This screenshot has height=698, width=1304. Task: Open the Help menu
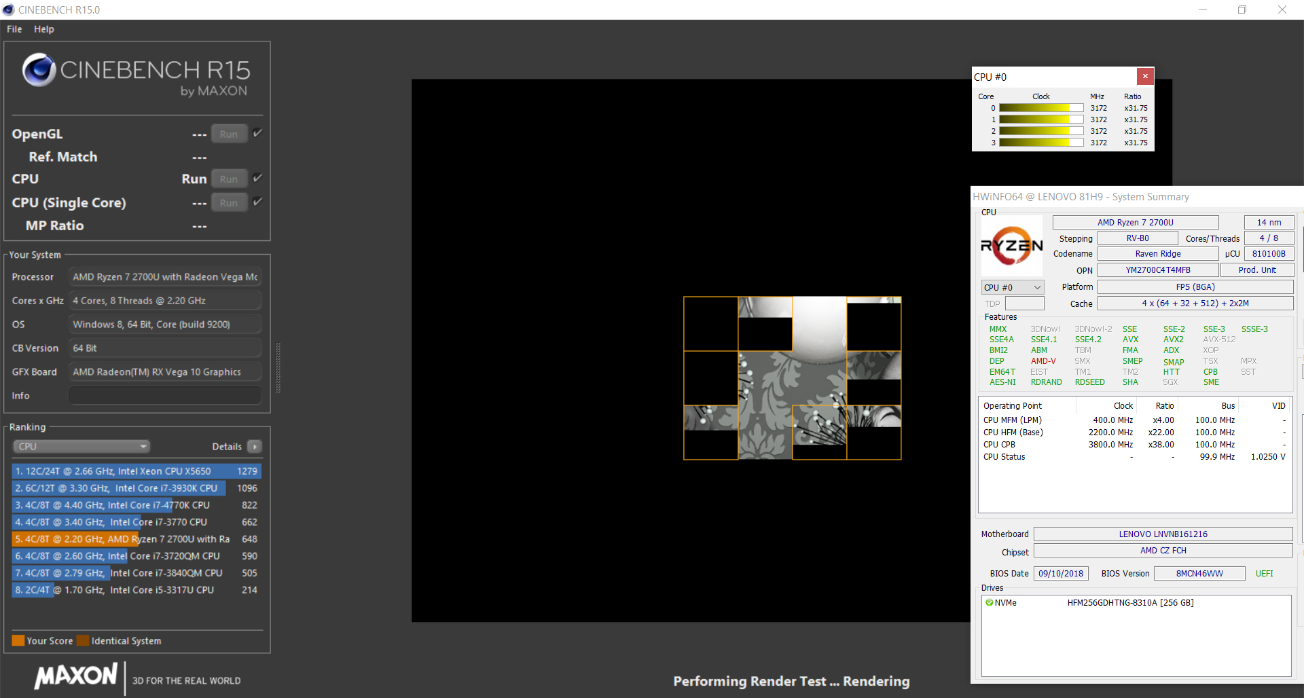pyautogui.click(x=44, y=29)
